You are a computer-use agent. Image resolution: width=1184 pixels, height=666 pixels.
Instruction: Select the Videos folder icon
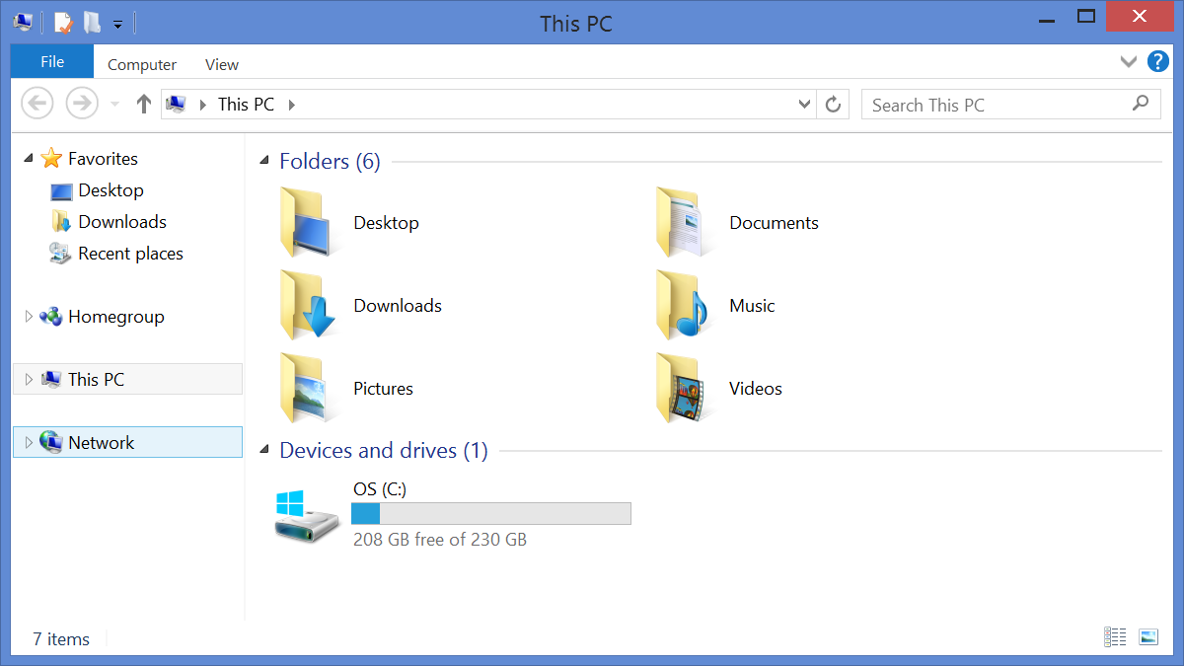[682, 389]
